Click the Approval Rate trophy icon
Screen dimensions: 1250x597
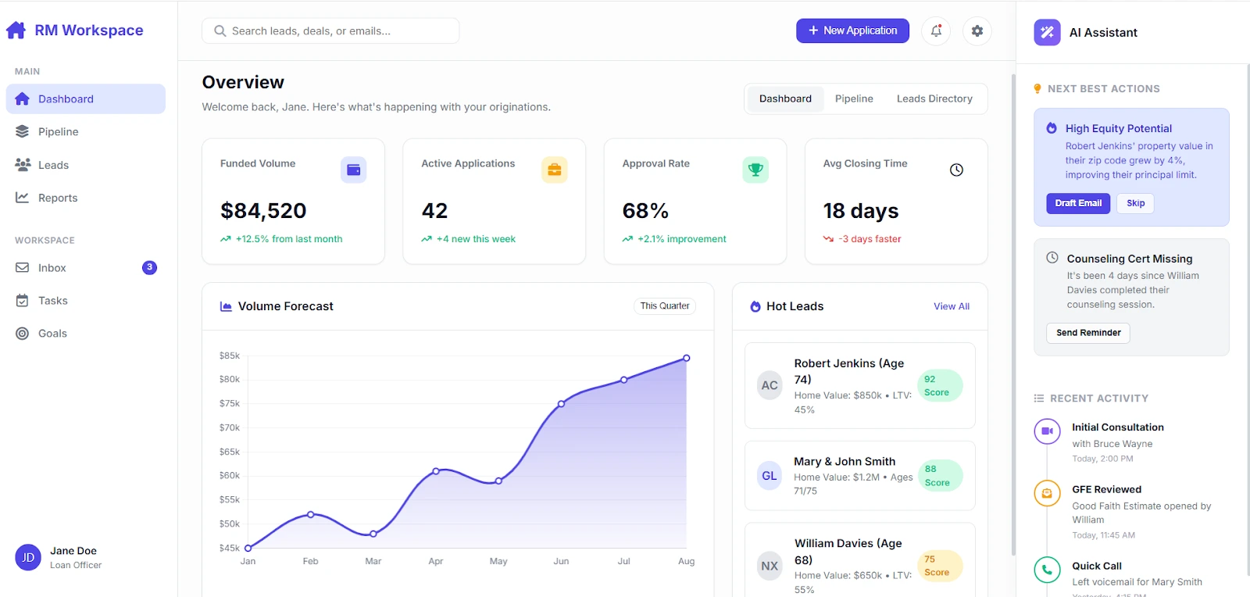point(755,170)
